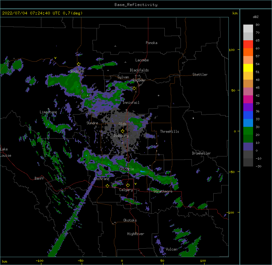The width and height of the screenshot is (272, 265).
Task: Click the RockyMH label
Action: click(x=77, y=71)
